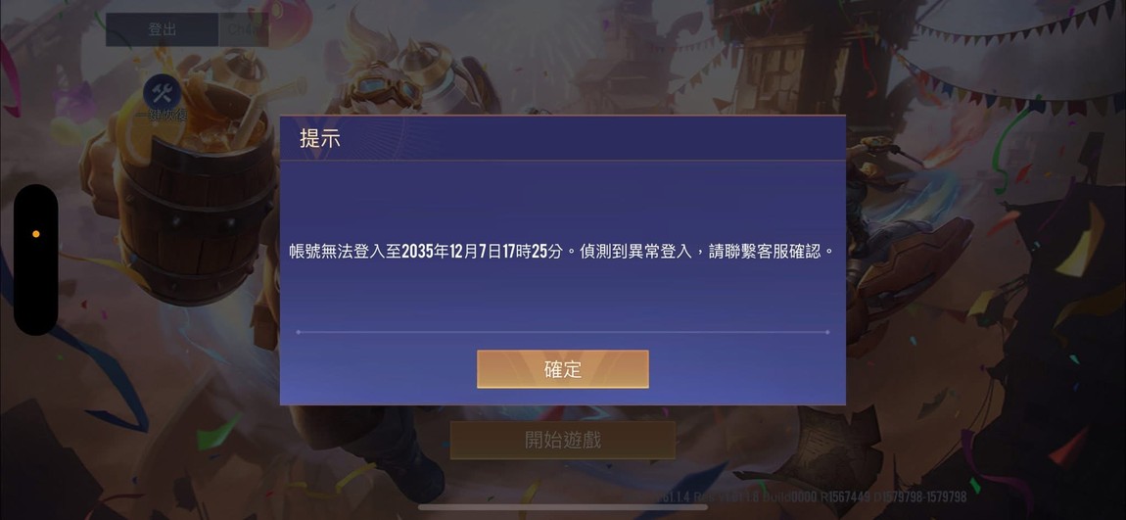
Task: Click the 請聯繫客服確認 customer service text
Action: pyautogui.click(x=764, y=252)
